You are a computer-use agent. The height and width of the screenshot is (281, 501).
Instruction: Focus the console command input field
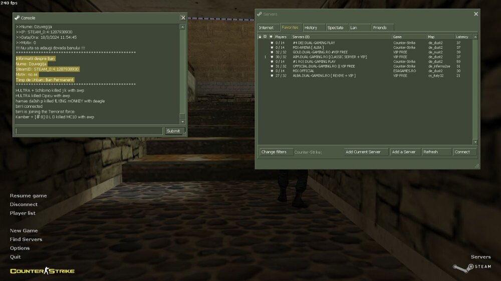(x=89, y=131)
